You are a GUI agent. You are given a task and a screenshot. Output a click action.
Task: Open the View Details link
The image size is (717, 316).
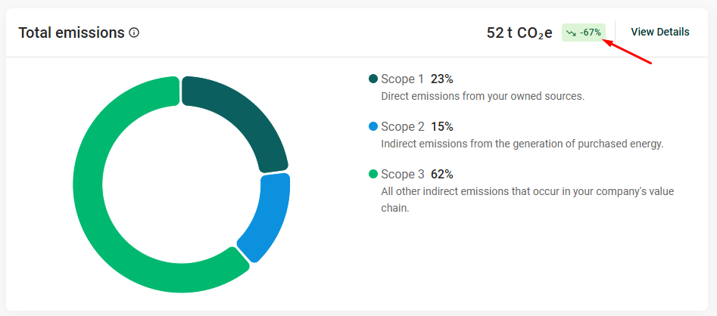pyautogui.click(x=659, y=32)
